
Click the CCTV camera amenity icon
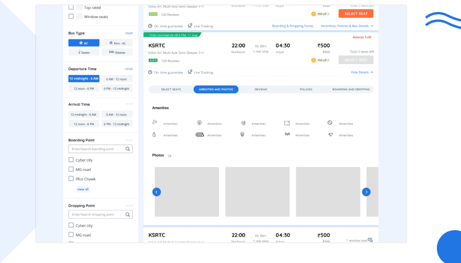(154, 122)
